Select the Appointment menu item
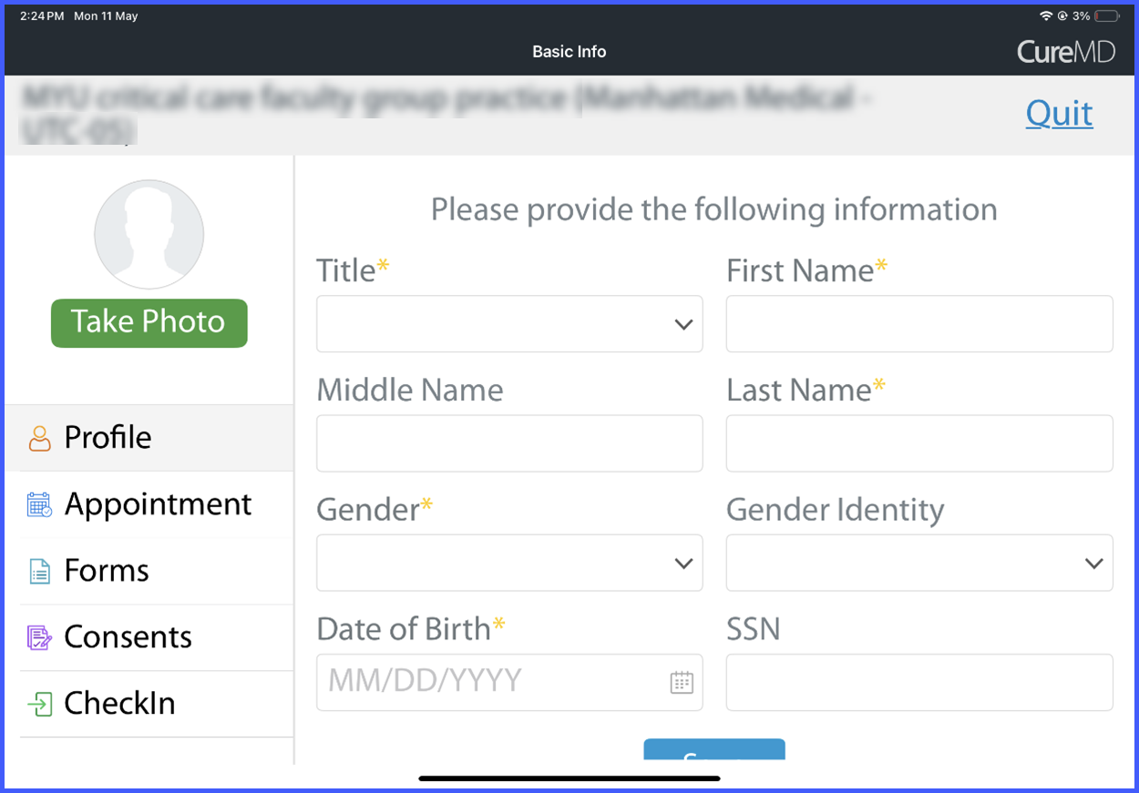 (157, 504)
